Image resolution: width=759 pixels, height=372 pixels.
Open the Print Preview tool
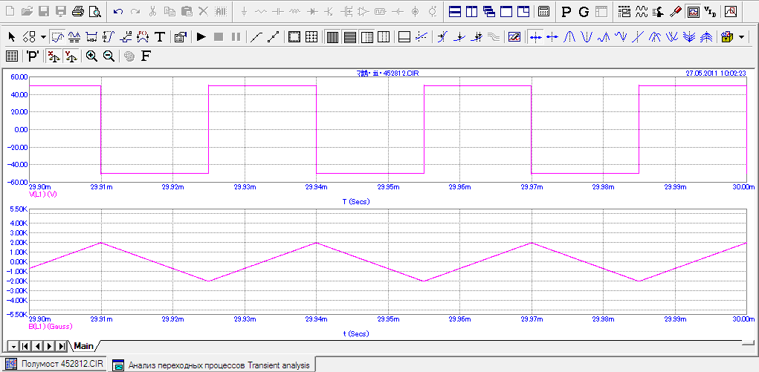(x=94, y=12)
